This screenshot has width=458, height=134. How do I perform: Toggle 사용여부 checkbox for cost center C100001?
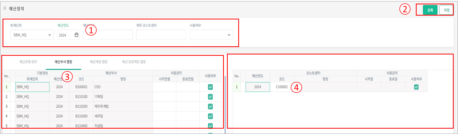[416, 87]
